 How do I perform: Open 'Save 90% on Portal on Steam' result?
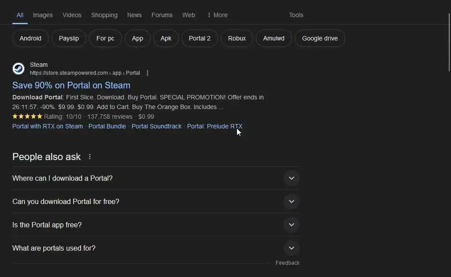[71, 85]
